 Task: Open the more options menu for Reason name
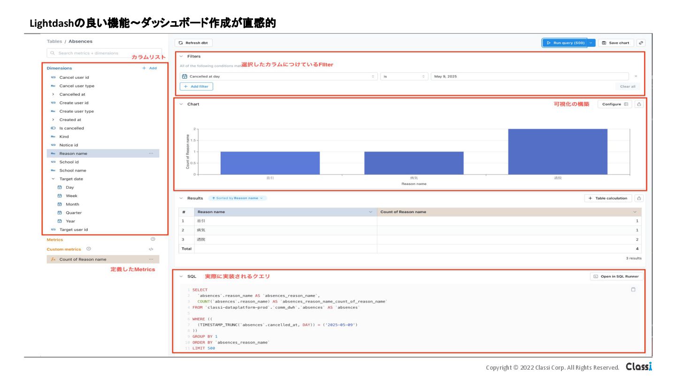pyautogui.click(x=151, y=153)
